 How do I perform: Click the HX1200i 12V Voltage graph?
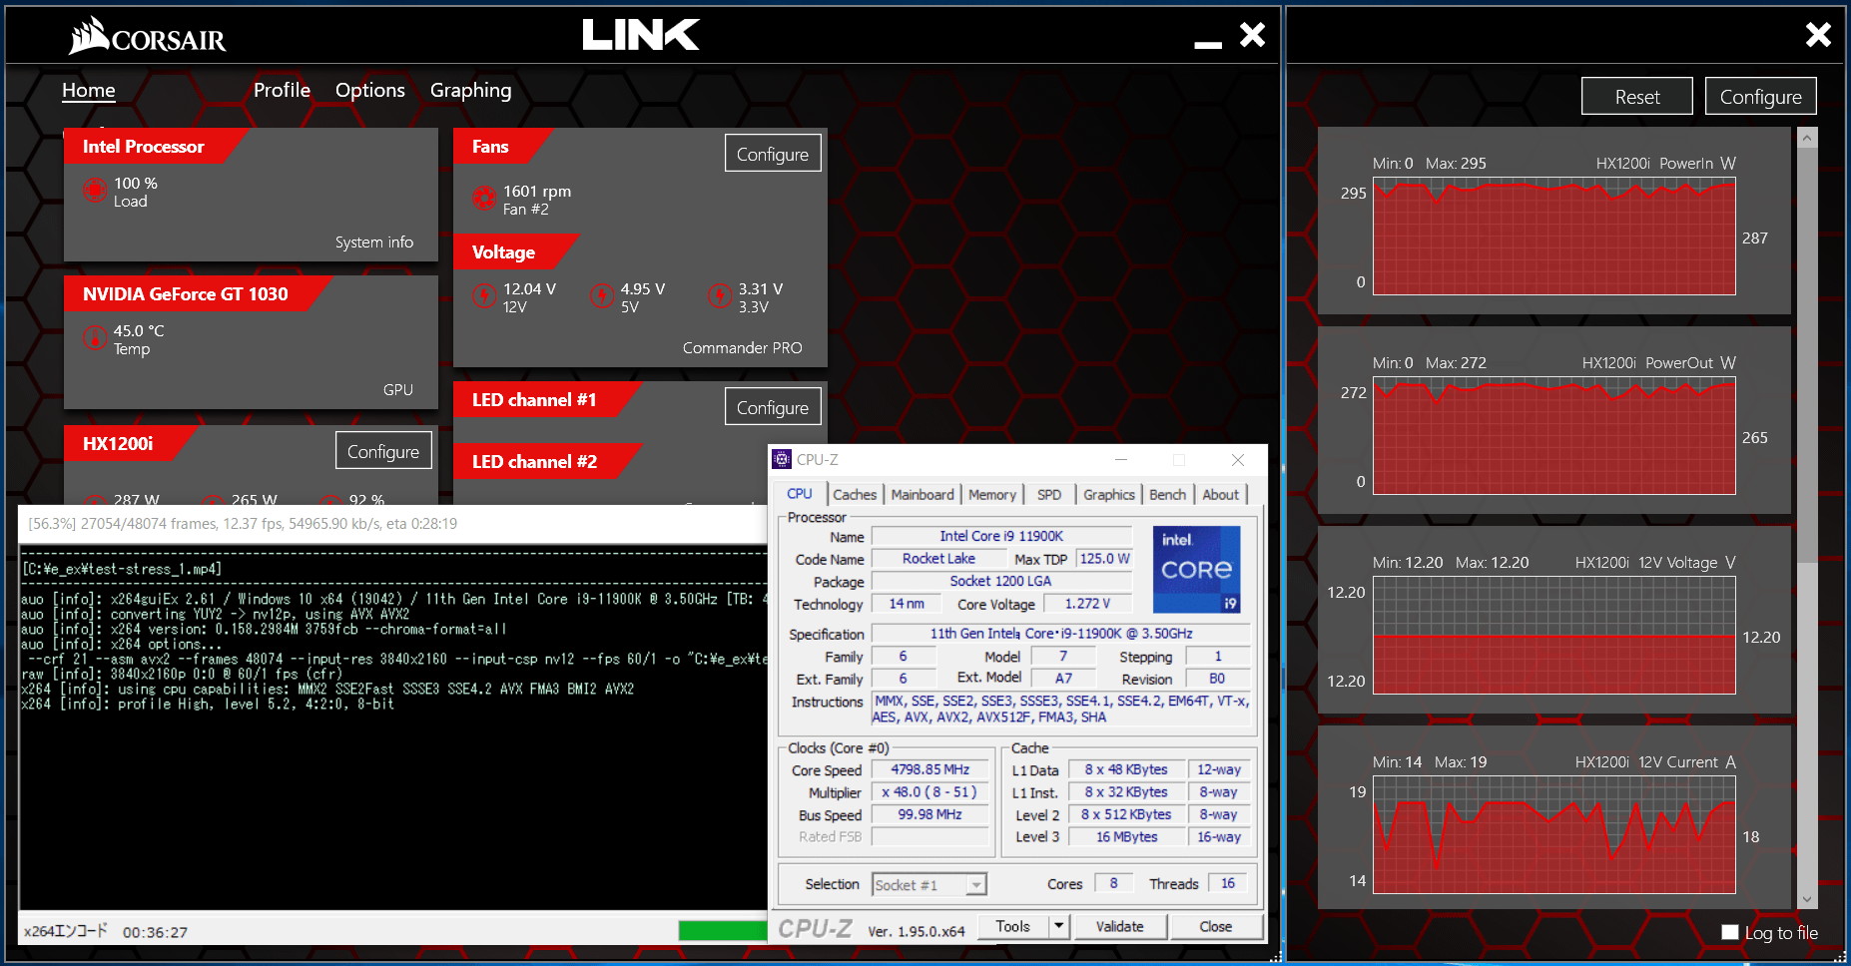(1553, 636)
